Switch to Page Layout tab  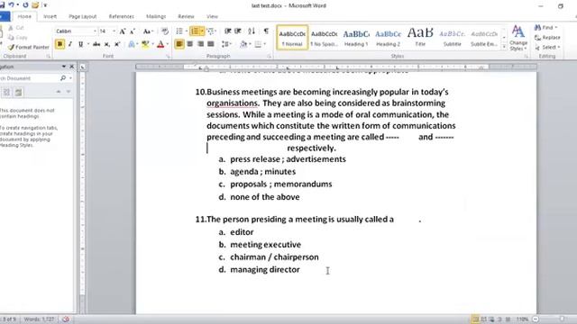coord(82,16)
